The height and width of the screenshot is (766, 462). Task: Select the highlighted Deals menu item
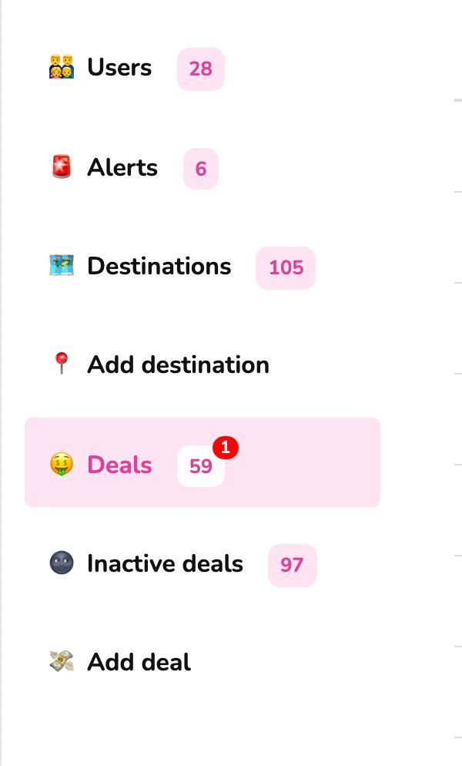[119, 465]
